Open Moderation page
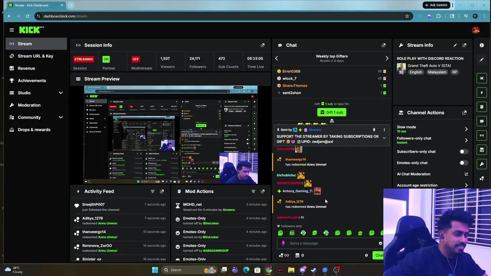This screenshot has height=276, width=491. pyautogui.click(x=36, y=105)
